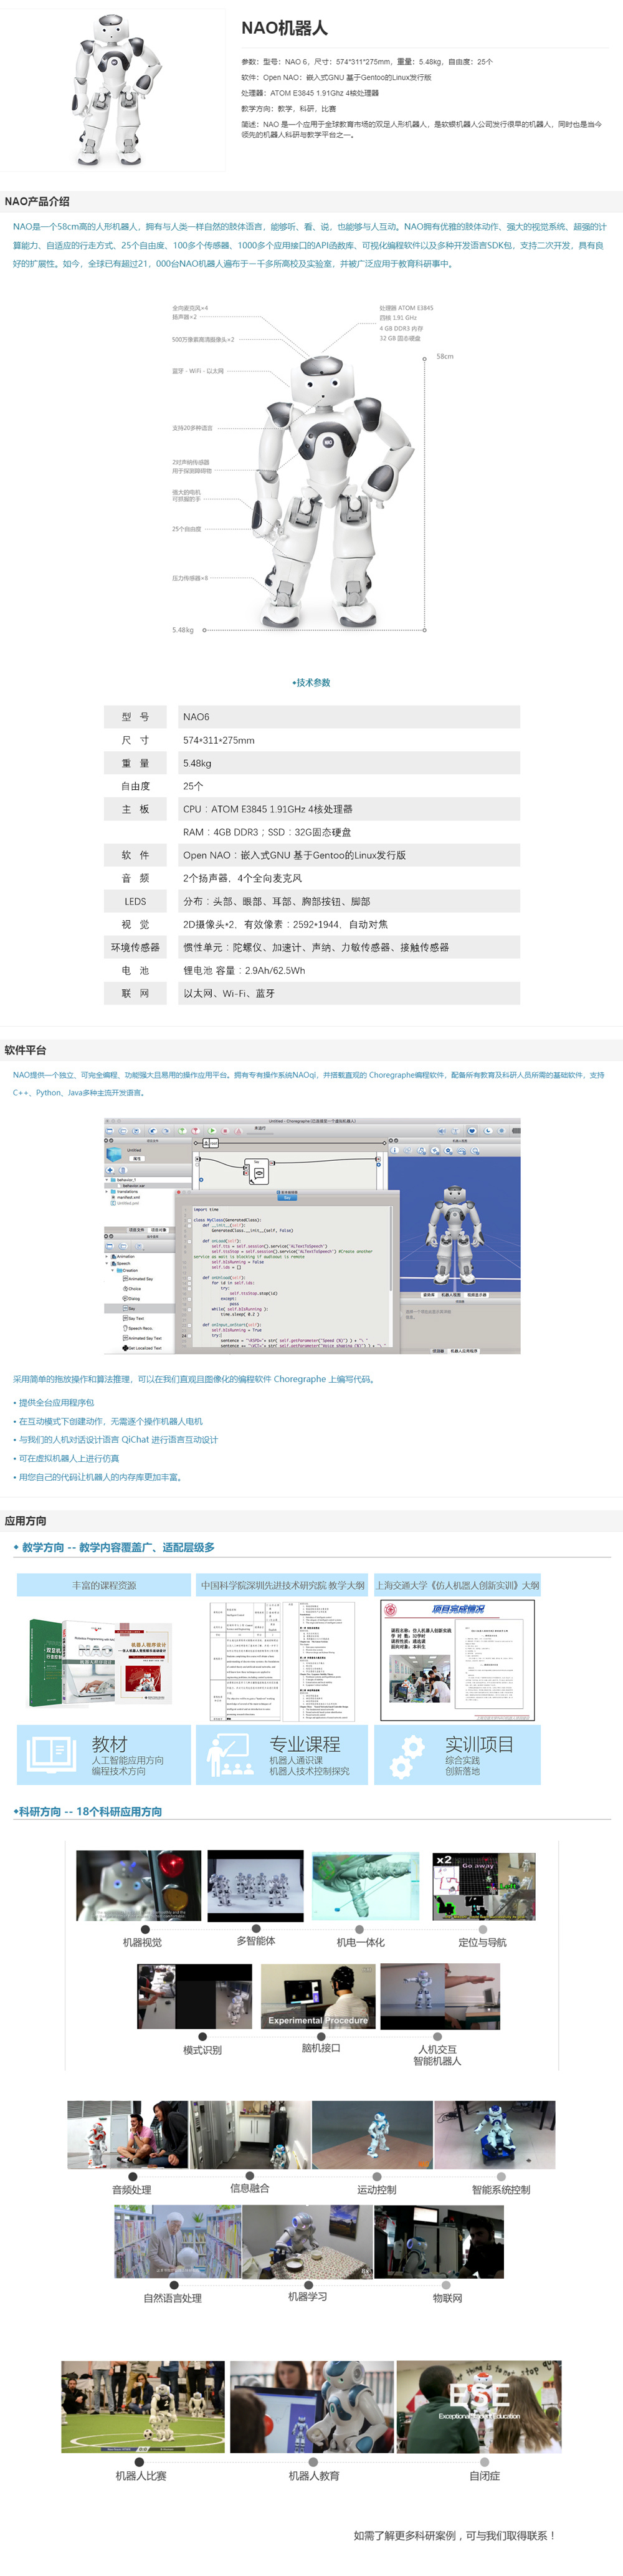Click the 如需了解更多科研案例 contact text
Screen dimensions: 623x2576
tap(454, 2535)
